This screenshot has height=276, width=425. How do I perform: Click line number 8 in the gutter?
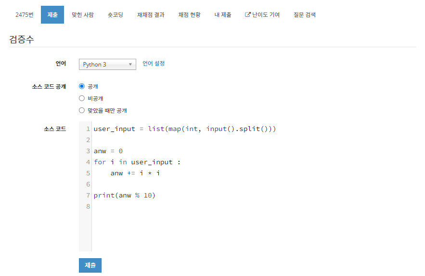pyautogui.click(x=88, y=206)
